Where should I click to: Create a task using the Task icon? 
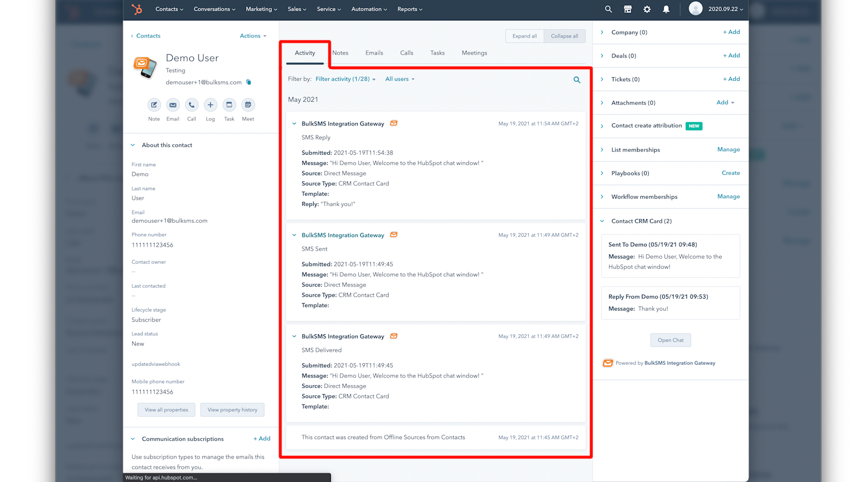[229, 106]
